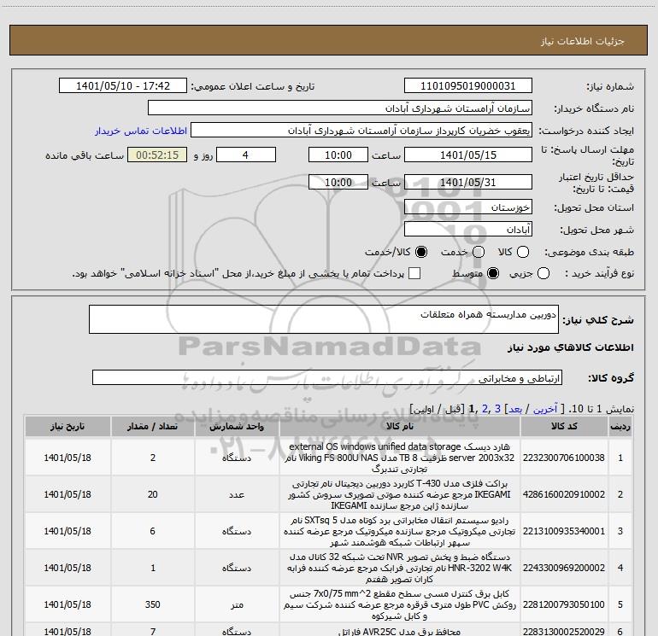Click the PVC control cable item name
Image resolution: width=658 pixels, height=636 pixels.
click(x=400, y=604)
